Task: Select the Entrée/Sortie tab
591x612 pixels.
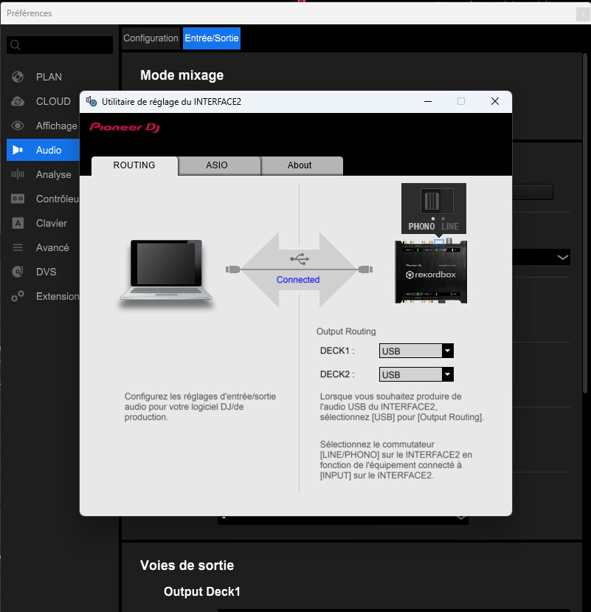Action: 212,38
